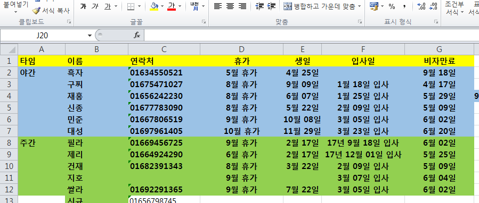479x203 pixels.
Task: Decrease decimal places
Action: [x=433, y=6]
